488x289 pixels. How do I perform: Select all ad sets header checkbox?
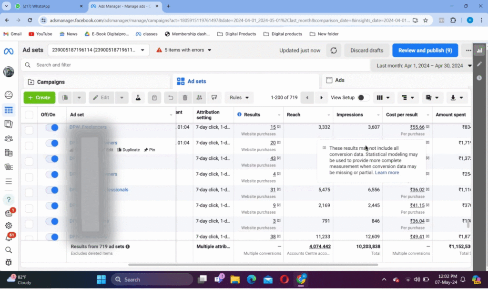(29, 114)
